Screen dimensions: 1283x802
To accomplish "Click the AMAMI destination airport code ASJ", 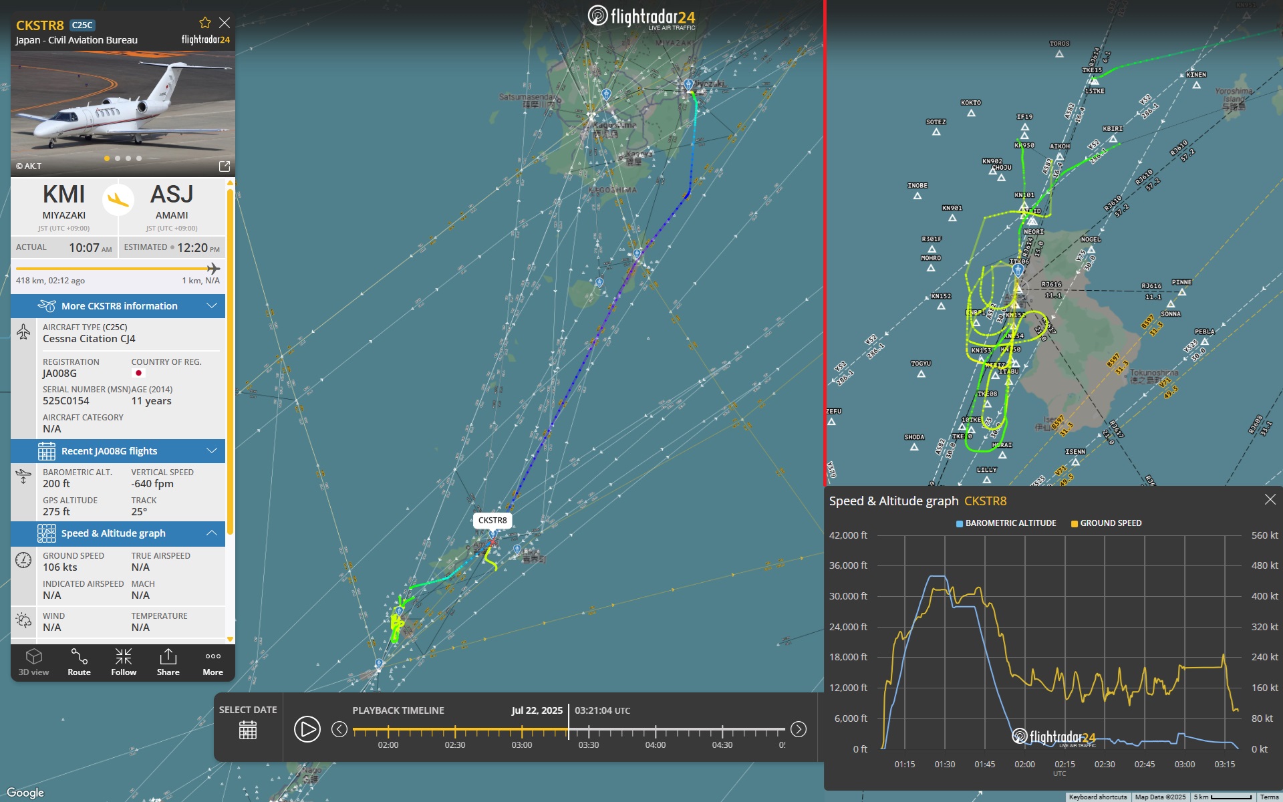I will tap(172, 194).
